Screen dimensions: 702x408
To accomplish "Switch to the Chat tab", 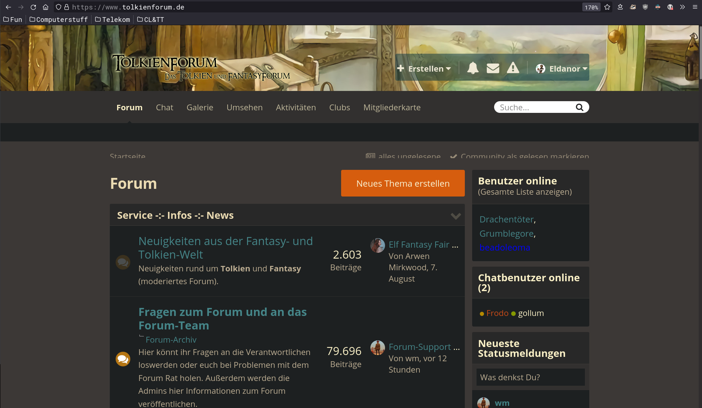I will (164, 107).
